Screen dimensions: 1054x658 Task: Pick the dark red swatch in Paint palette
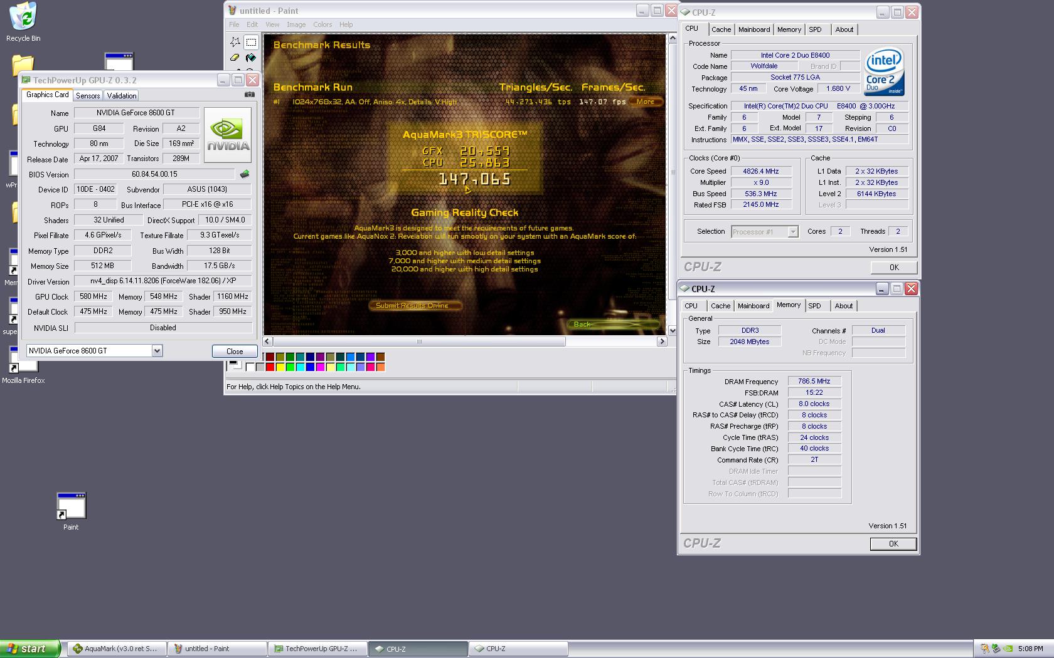pos(270,357)
